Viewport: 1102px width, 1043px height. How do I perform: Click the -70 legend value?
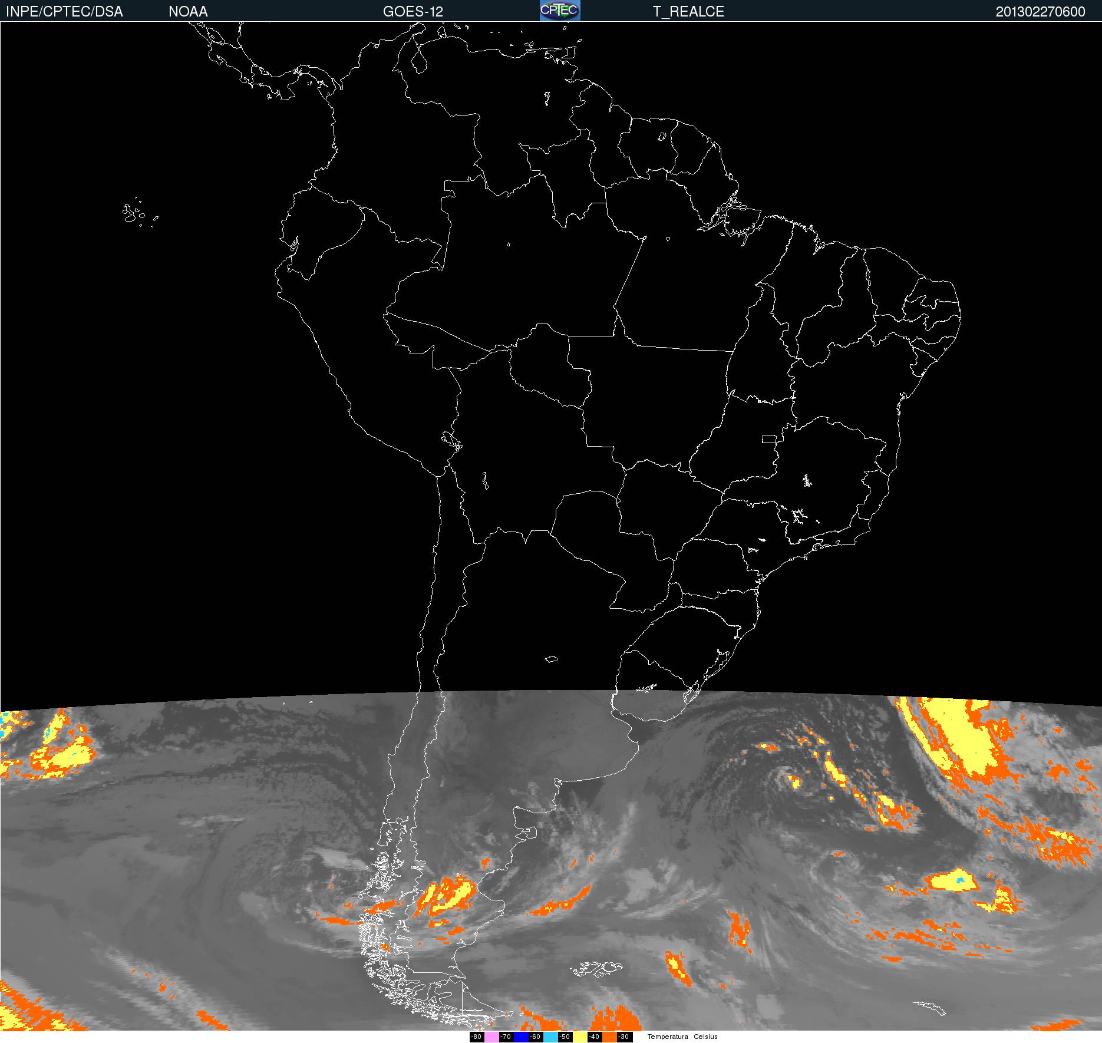(506, 1037)
